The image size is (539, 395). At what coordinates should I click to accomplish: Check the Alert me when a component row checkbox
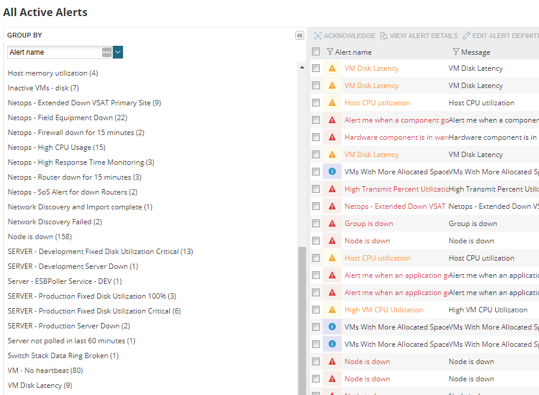[316, 120]
